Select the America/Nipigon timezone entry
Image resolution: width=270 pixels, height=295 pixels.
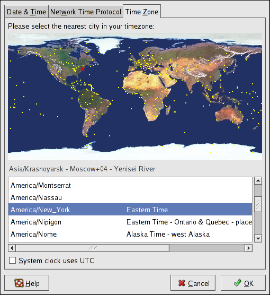[130, 222]
